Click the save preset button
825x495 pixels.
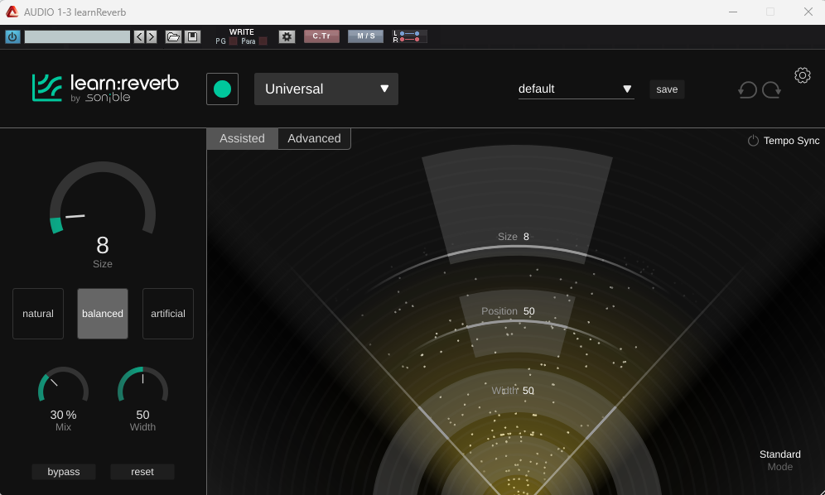tap(667, 89)
